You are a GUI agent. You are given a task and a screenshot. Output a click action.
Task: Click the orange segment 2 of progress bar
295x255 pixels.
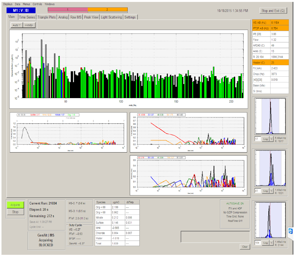tap(108, 10)
